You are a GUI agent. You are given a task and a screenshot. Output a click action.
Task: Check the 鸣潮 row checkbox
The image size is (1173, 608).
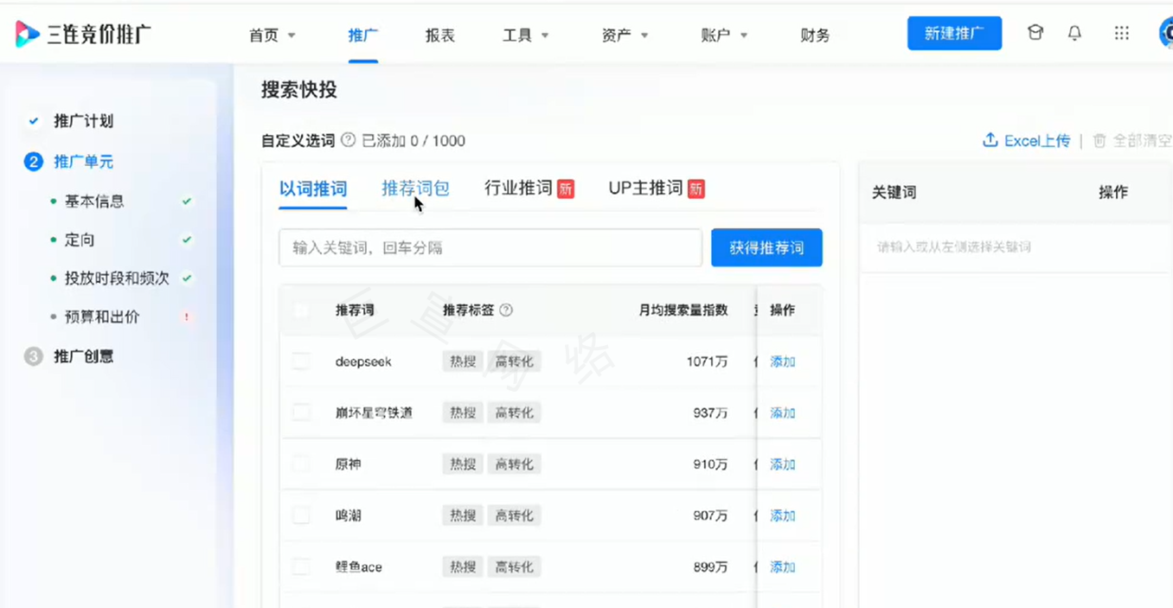tap(301, 515)
